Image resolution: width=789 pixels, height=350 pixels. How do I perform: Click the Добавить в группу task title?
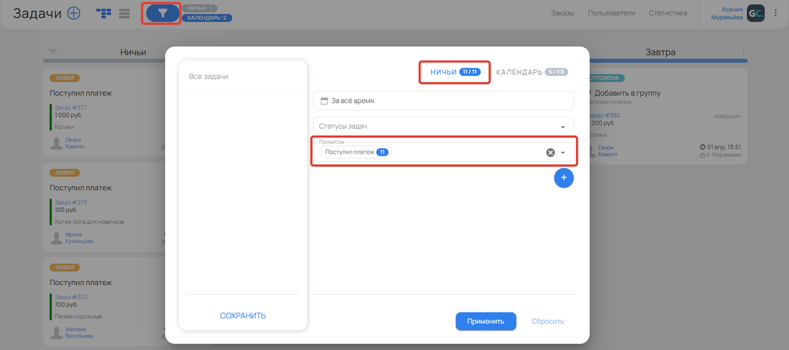click(627, 93)
